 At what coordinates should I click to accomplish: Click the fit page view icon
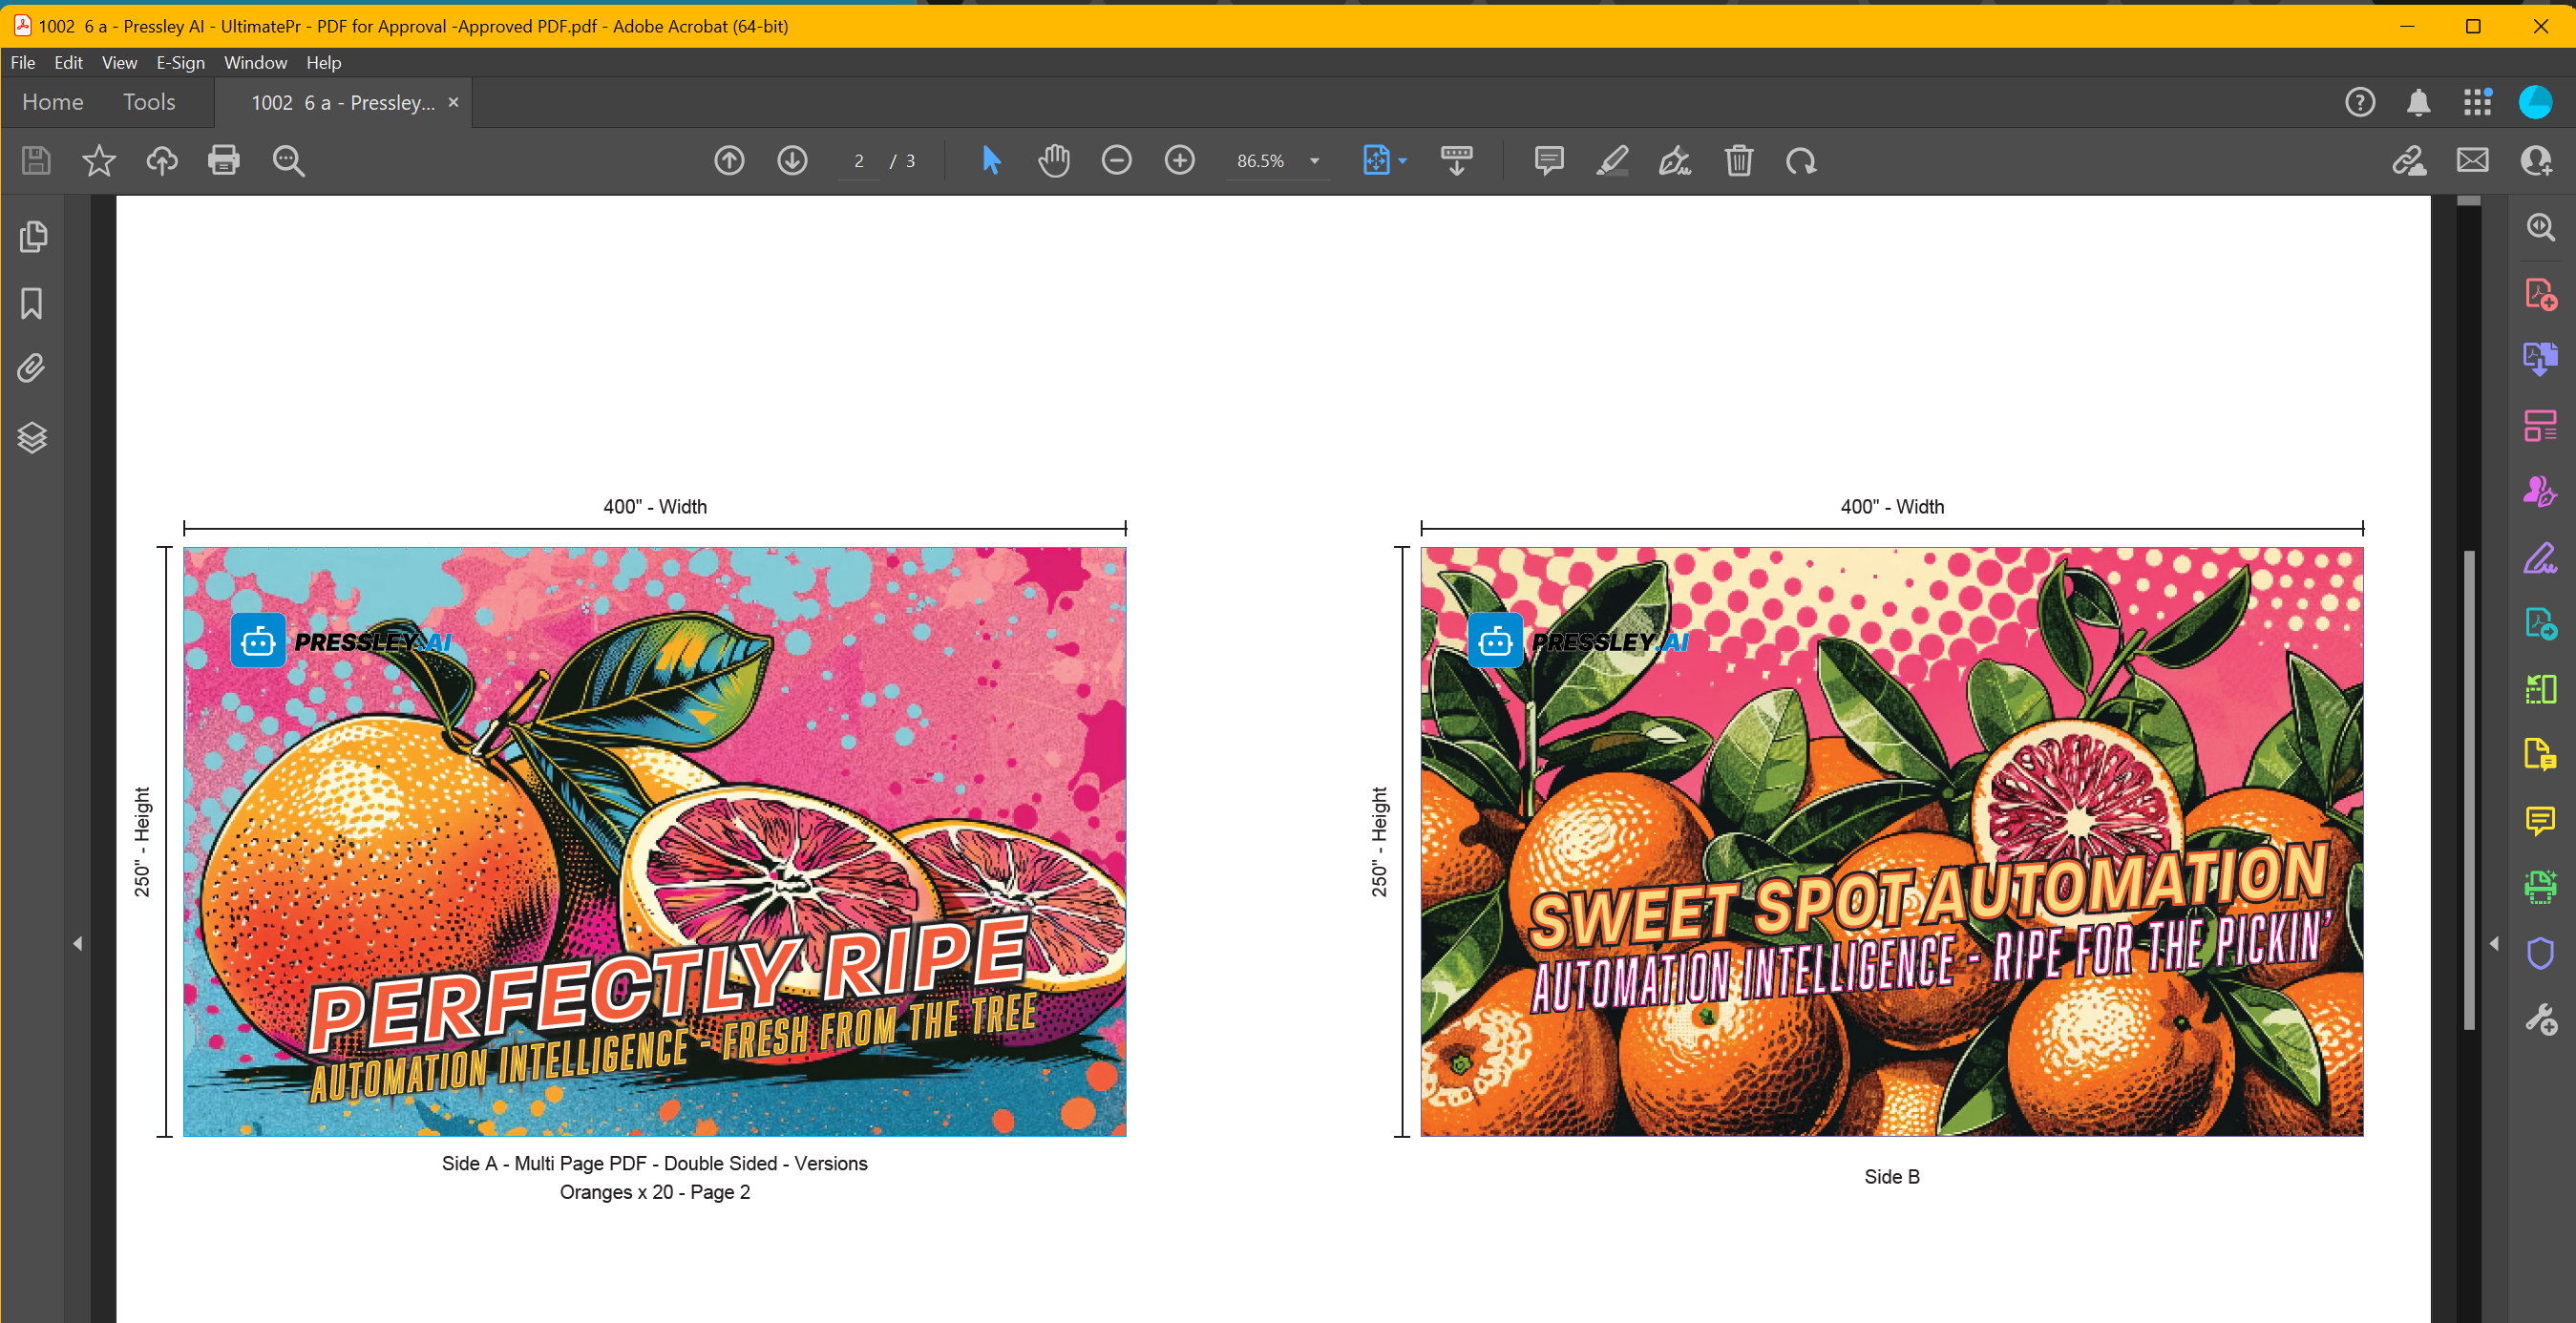coord(1376,161)
